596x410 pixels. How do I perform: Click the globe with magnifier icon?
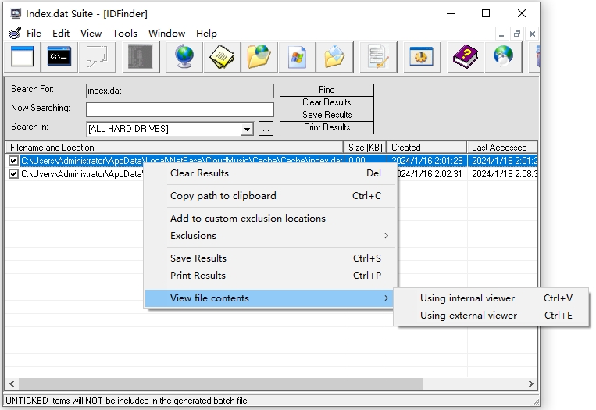503,57
